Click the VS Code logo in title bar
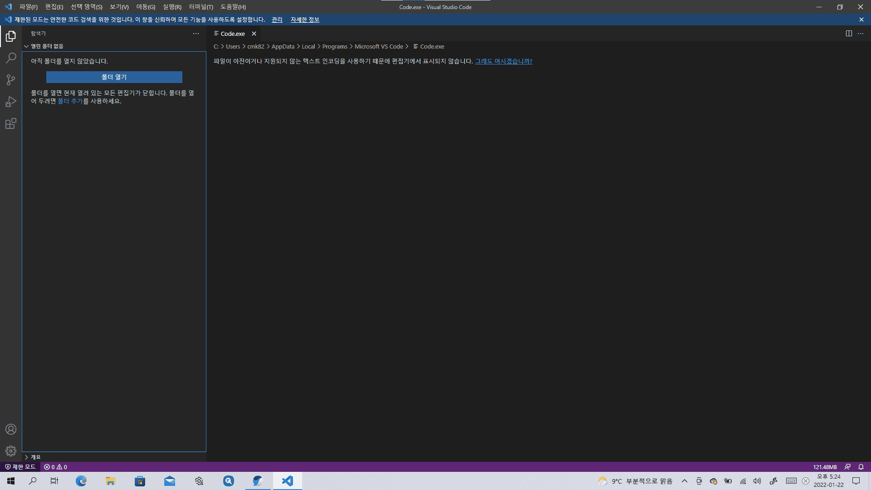 tap(8, 7)
